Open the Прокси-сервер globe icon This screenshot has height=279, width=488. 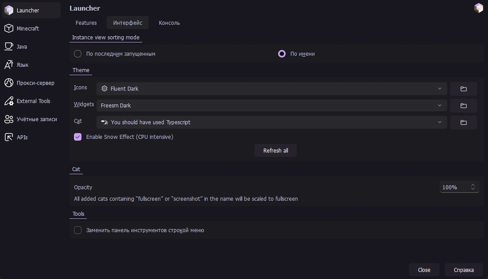8,83
